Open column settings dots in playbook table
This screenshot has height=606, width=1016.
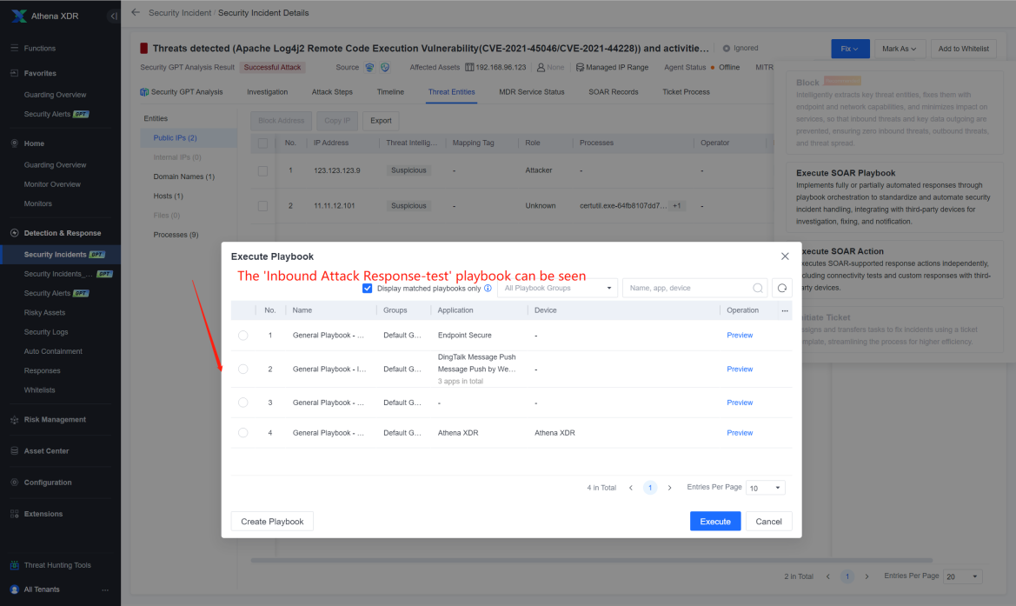click(785, 310)
